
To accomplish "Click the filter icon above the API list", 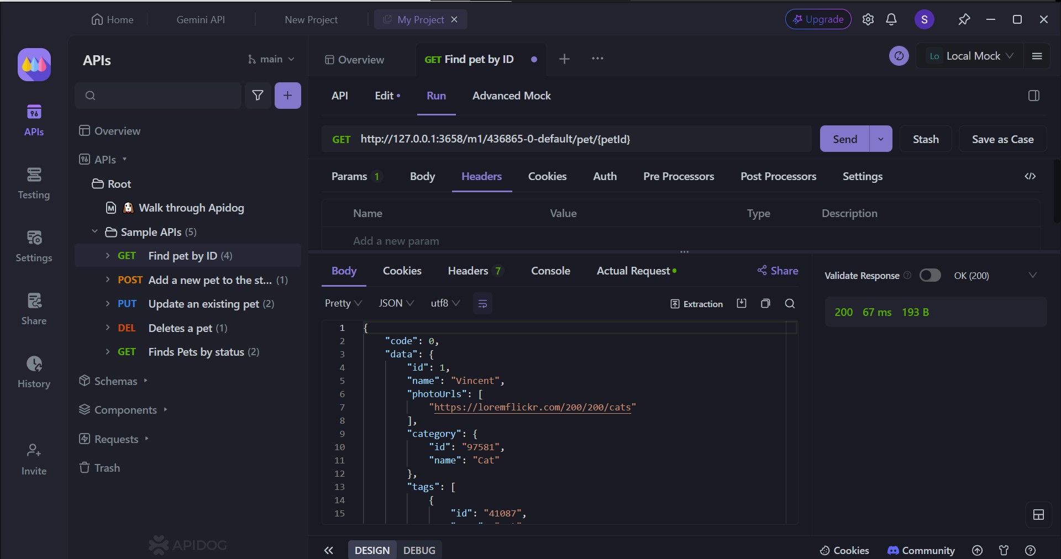I will (x=258, y=95).
